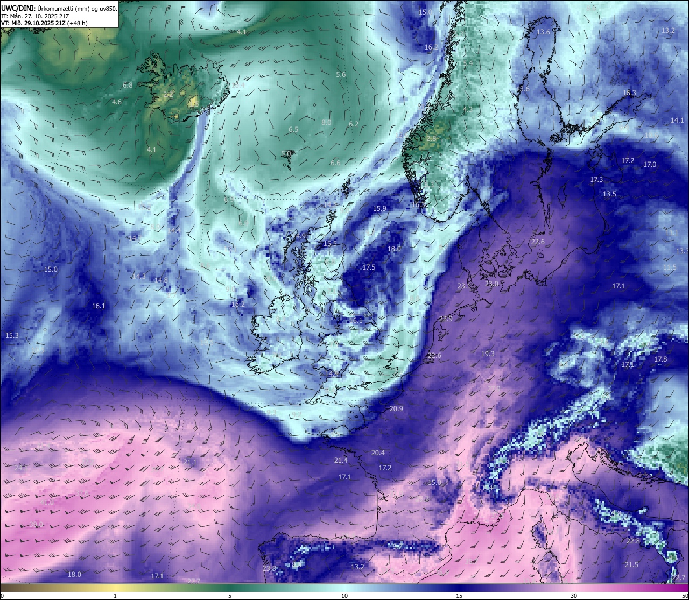This screenshot has height=600, width=689.
Task: Click the 22.9 value on the German coast
Action: pyautogui.click(x=446, y=319)
